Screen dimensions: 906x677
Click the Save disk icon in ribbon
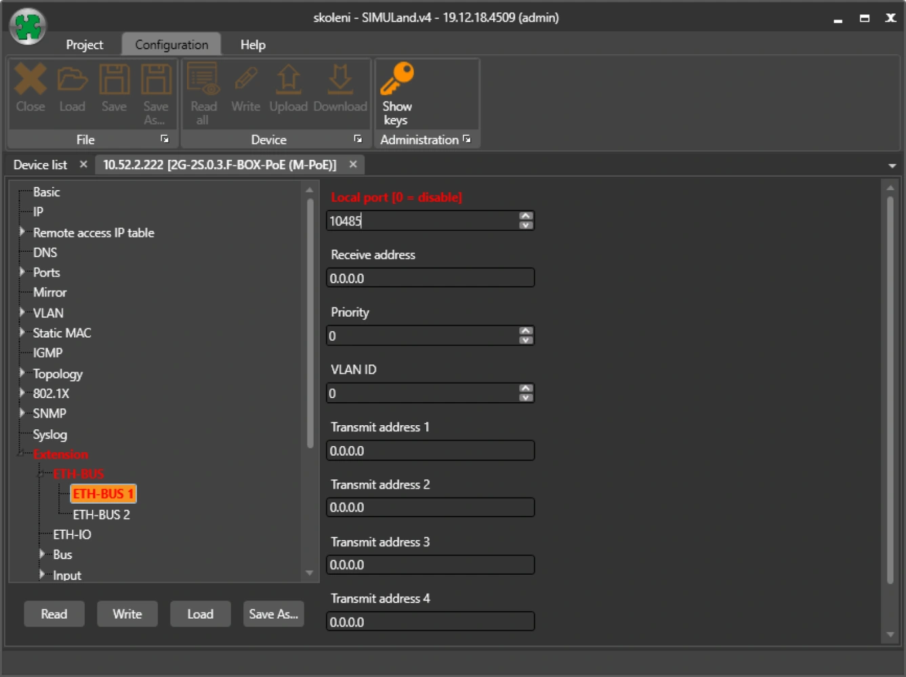(x=114, y=80)
